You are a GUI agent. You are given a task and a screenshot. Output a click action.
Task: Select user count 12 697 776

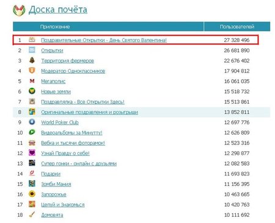tap(237, 122)
